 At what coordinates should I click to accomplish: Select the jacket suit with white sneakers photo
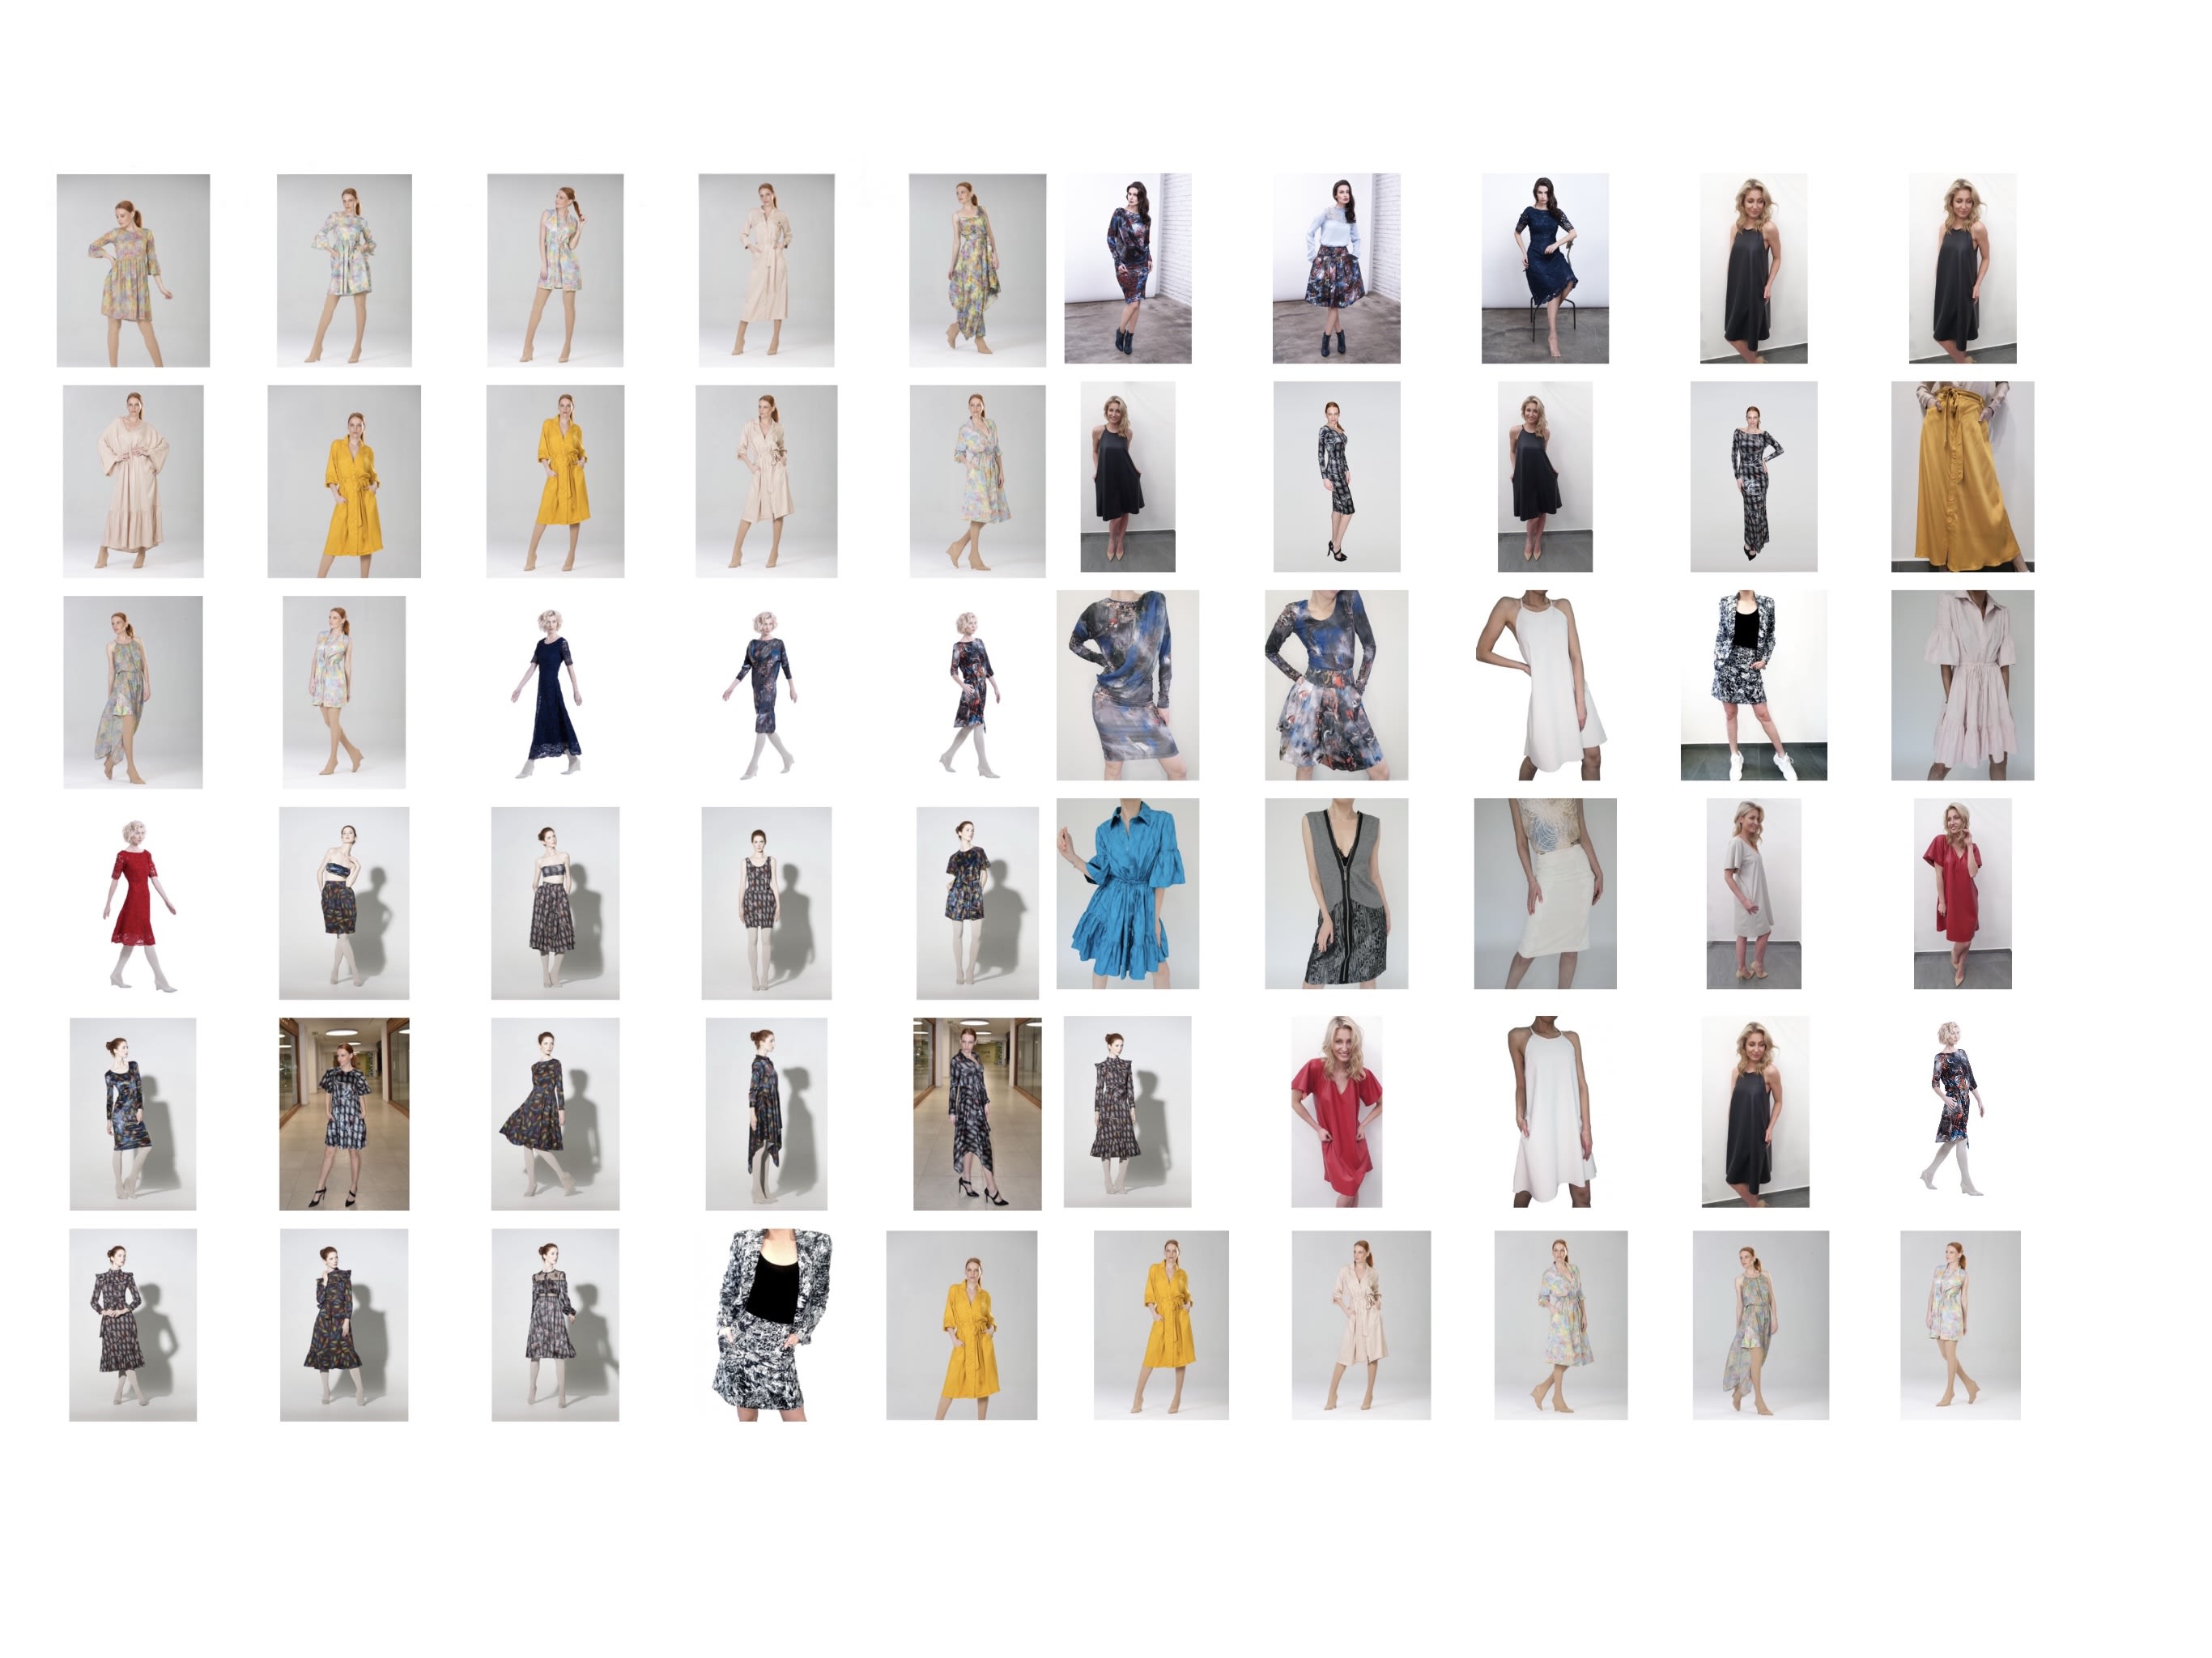1752,685
